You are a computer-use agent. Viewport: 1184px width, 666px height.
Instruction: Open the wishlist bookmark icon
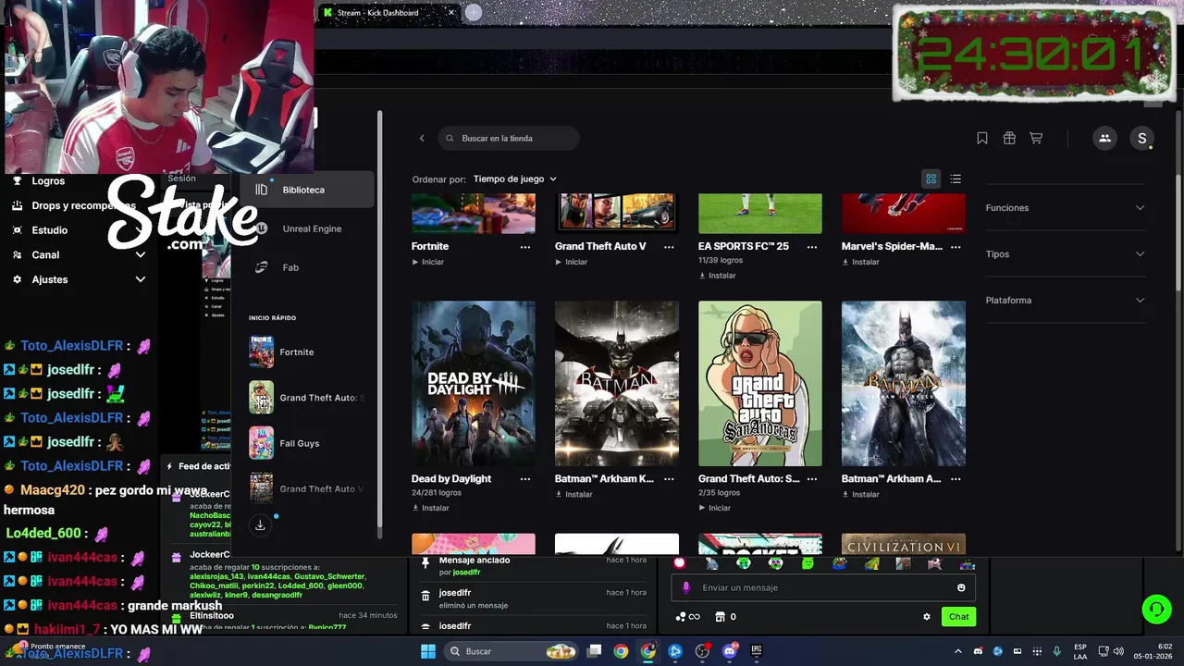click(x=982, y=138)
